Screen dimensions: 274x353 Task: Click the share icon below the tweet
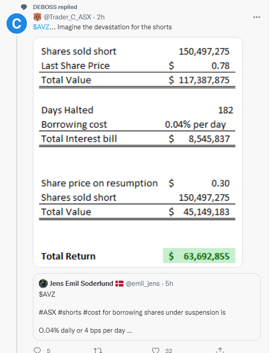tap(220, 350)
